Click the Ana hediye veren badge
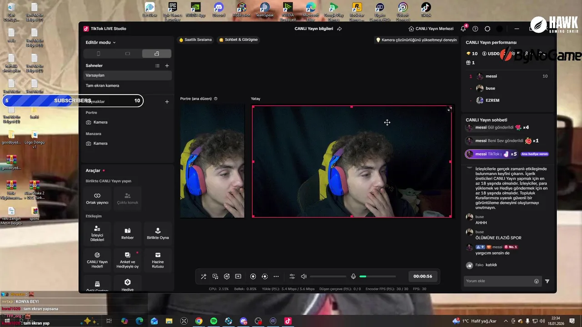Image resolution: width=582 pixels, height=327 pixels. [535, 154]
